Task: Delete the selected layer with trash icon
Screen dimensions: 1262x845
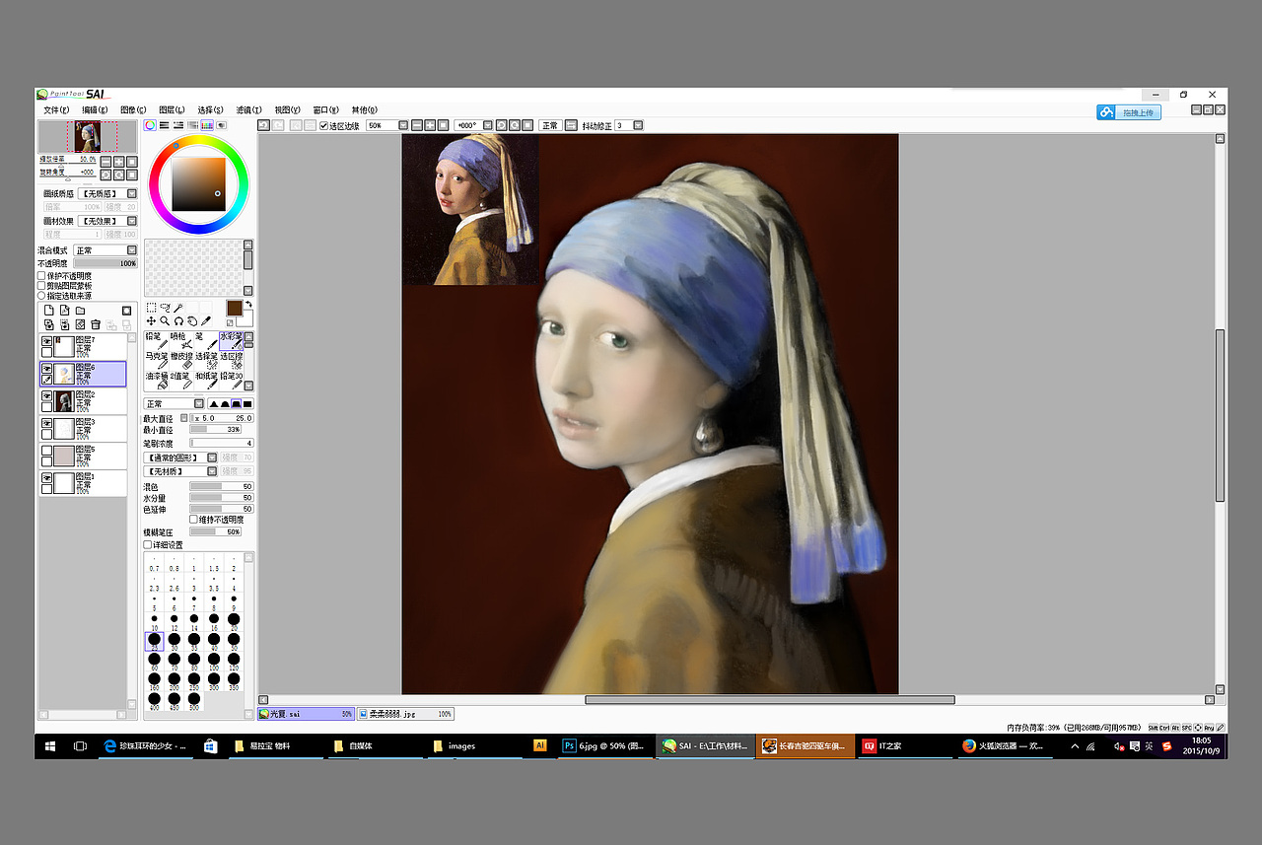Action: point(96,324)
